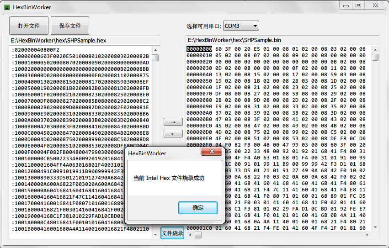The image size is (389, 248).
Task: Click hex line starting :1001B000416001
Action: tap(80, 229)
